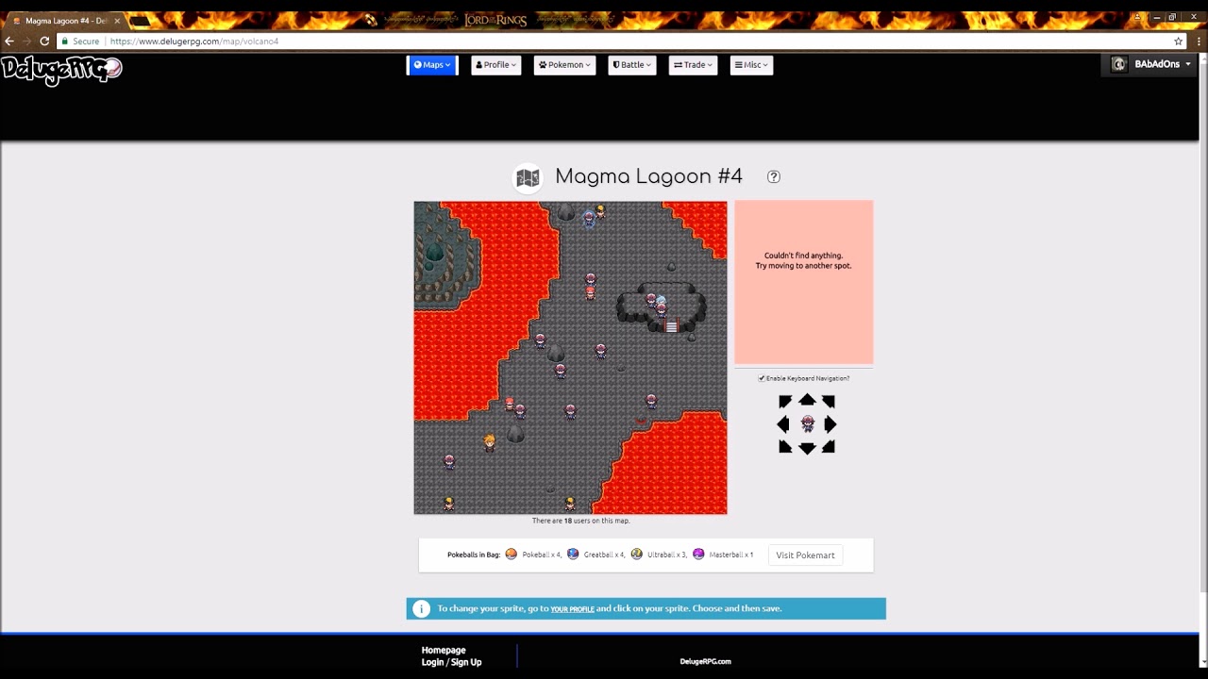Click the Ultraball icon in the bag

[x=637, y=555]
